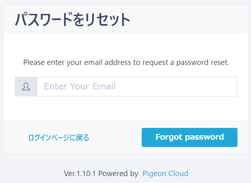Image resolution: width=251 pixels, height=183 pixels.
Task: Click the password reset instruction text
Action: 126,63
